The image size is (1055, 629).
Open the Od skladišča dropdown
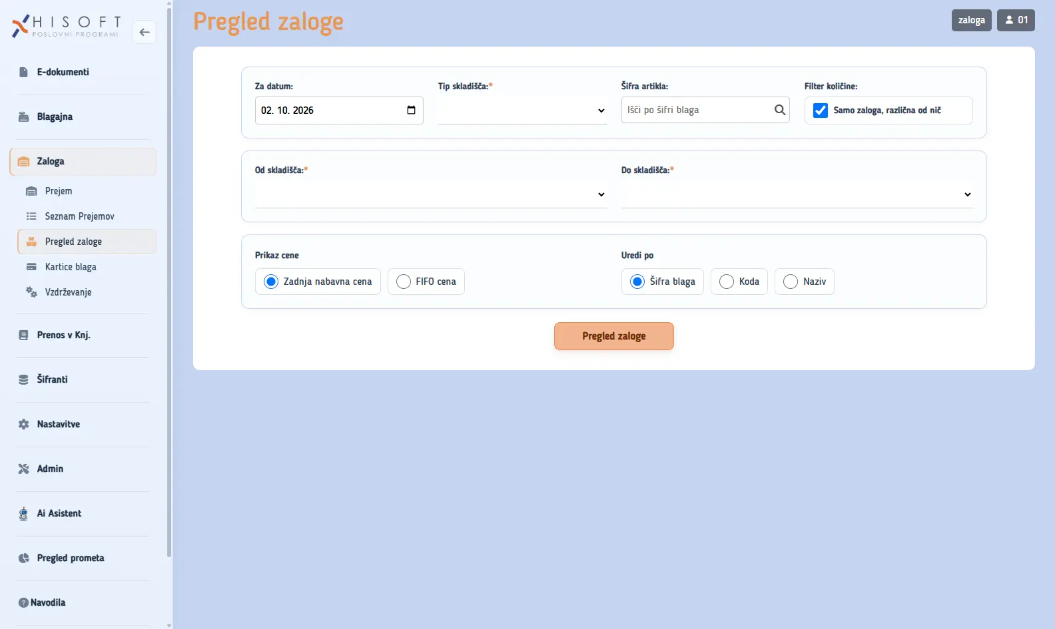point(431,194)
